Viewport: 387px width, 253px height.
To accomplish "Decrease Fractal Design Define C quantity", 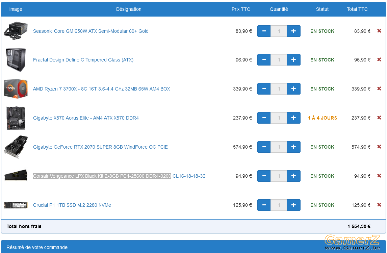I will click(264, 60).
